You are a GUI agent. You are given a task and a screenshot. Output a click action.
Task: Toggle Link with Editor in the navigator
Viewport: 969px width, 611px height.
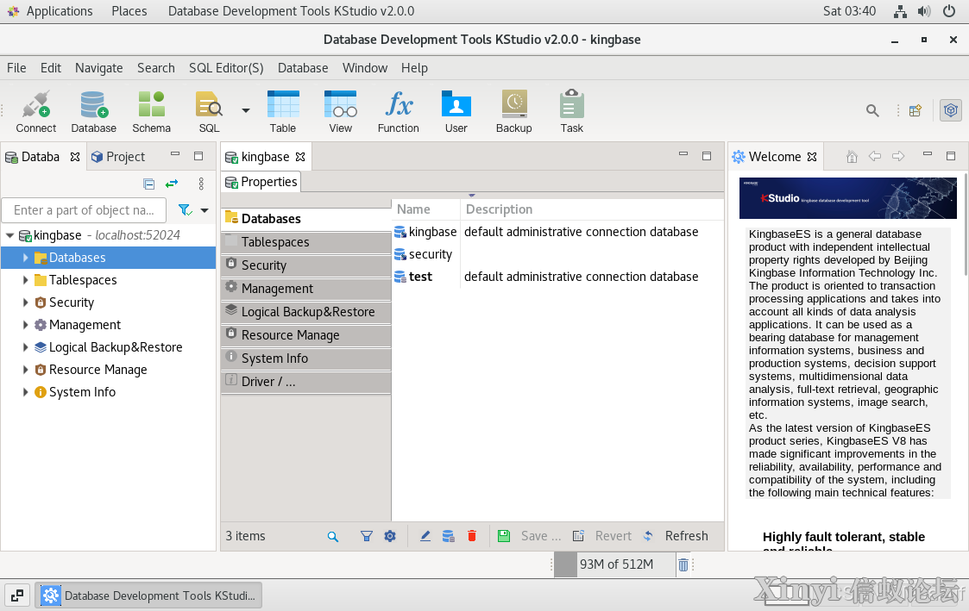172,184
